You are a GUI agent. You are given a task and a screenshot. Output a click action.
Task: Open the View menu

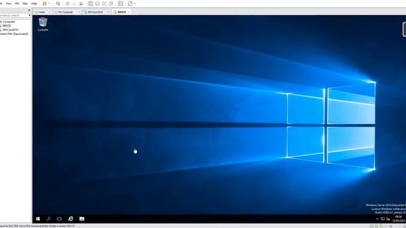click(x=8, y=4)
